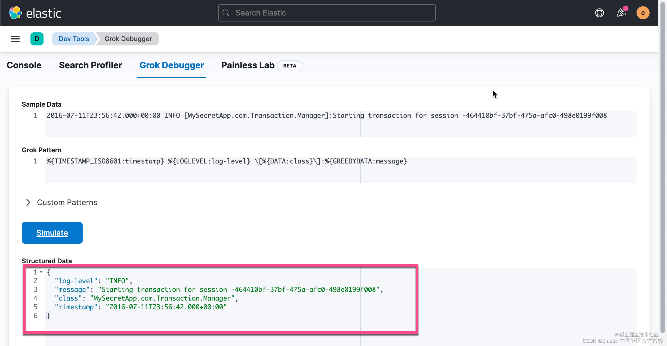Switch to the Console tab

[x=24, y=65]
